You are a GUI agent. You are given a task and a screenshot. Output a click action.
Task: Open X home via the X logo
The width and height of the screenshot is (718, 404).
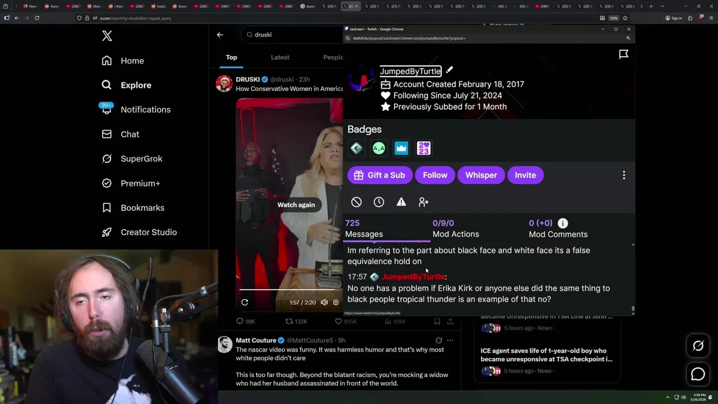click(107, 36)
